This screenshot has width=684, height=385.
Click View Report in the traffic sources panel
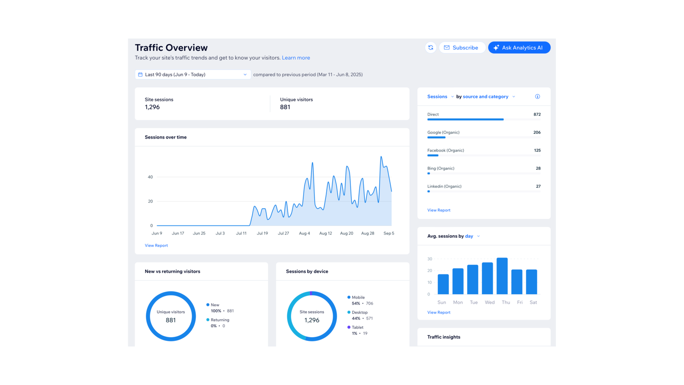(439, 210)
